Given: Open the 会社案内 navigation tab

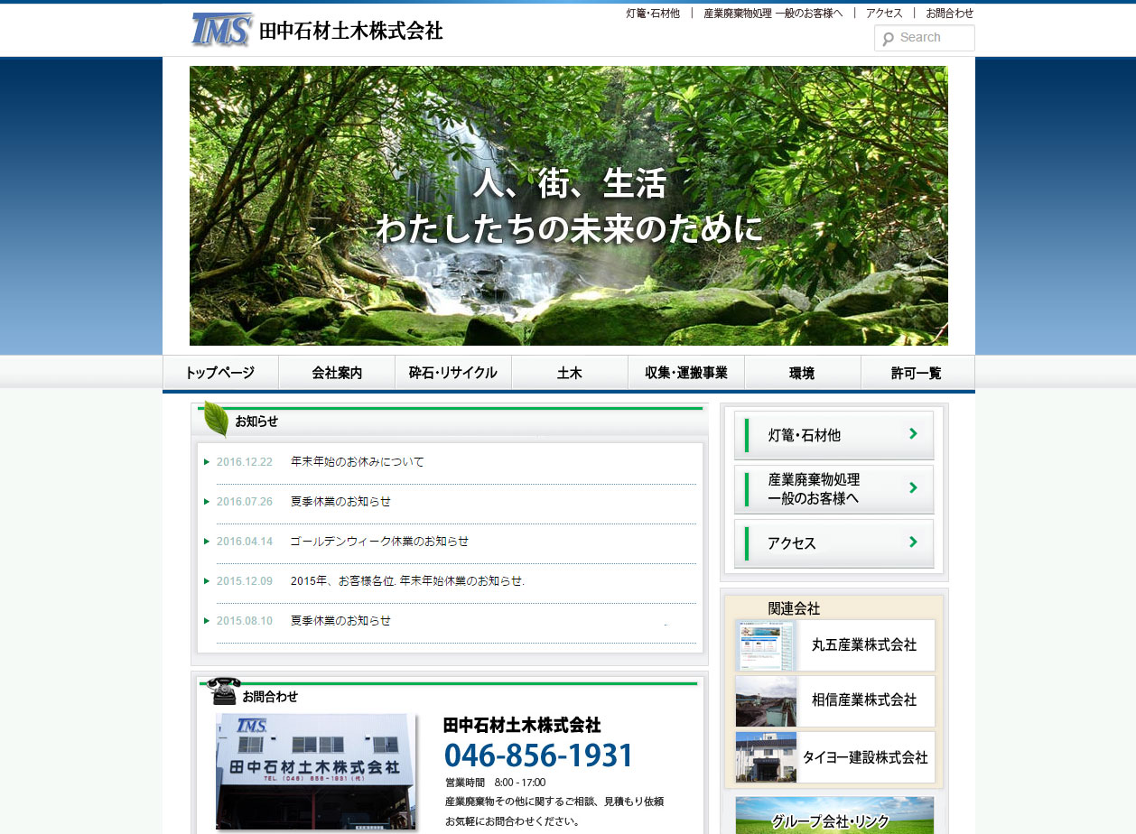Looking at the screenshot, I should click(337, 373).
